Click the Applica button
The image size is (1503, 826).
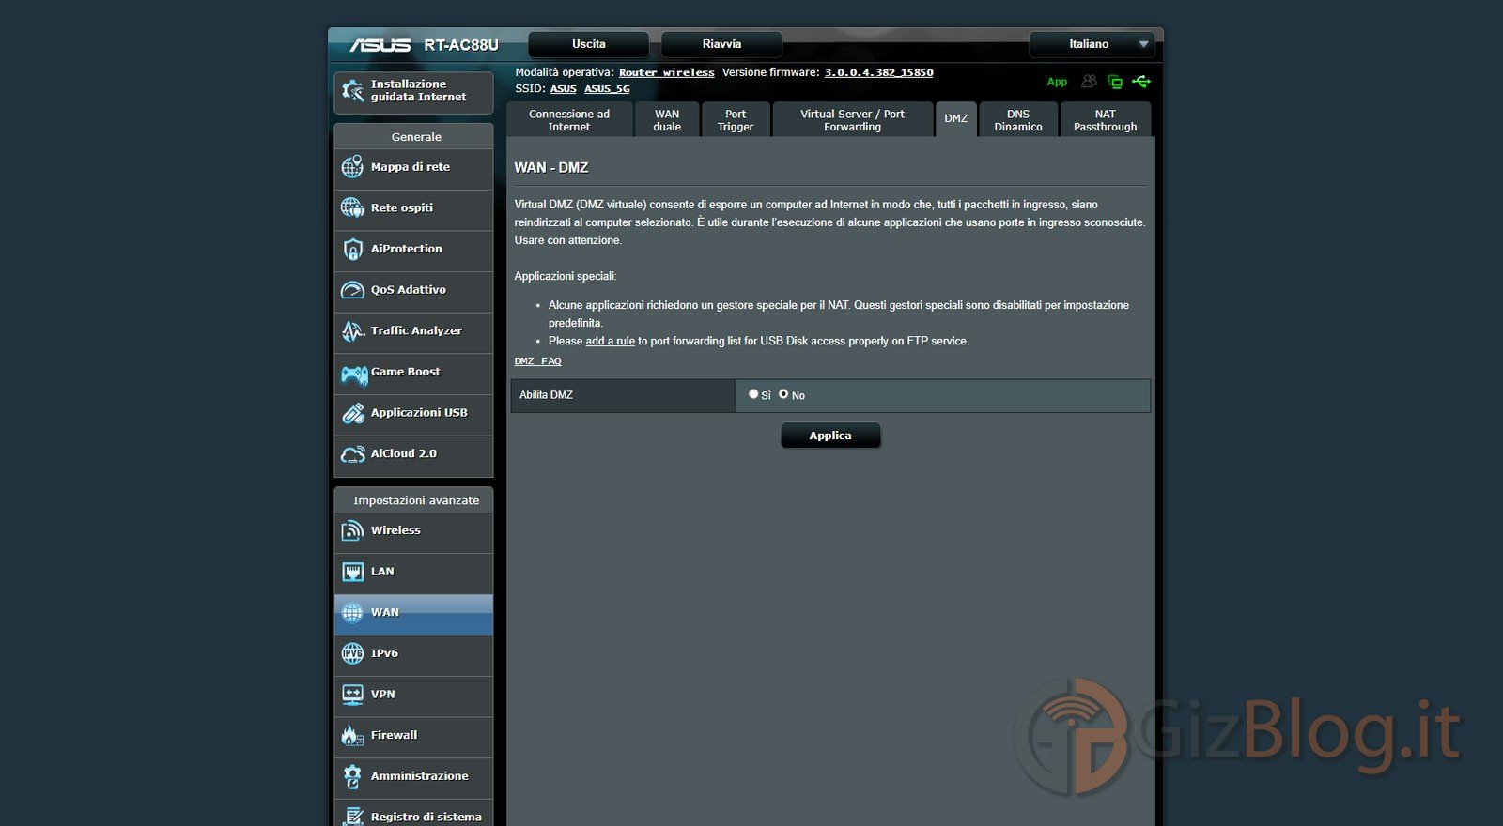(x=830, y=436)
